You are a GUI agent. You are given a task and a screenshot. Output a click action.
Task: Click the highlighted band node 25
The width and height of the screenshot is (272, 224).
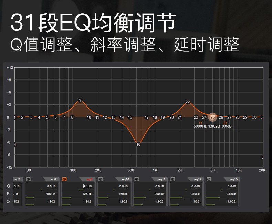[212, 117]
